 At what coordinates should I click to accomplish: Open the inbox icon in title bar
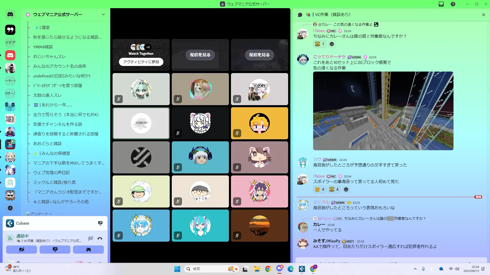coord(441,4)
